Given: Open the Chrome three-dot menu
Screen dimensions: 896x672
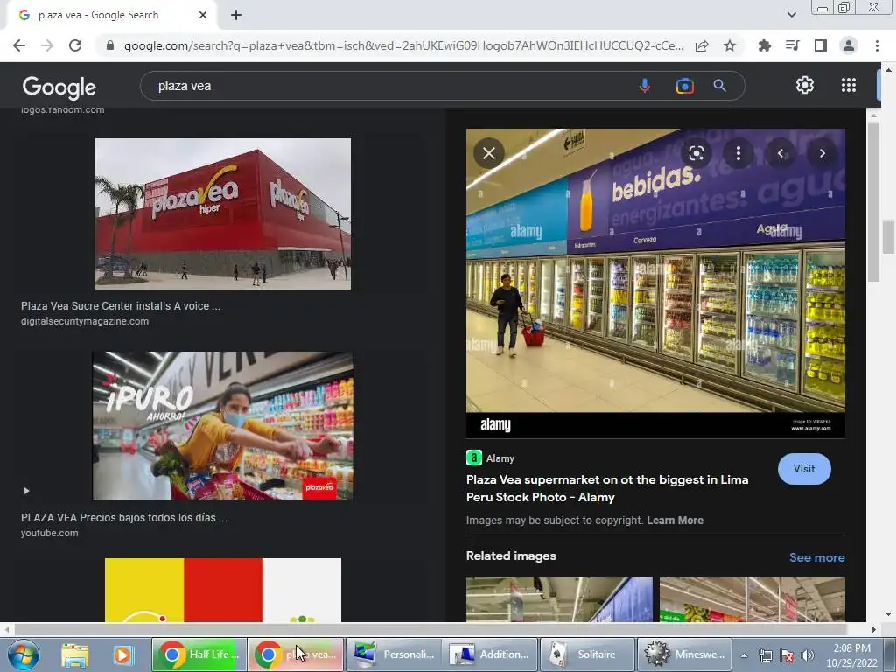Looking at the screenshot, I should [877, 45].
